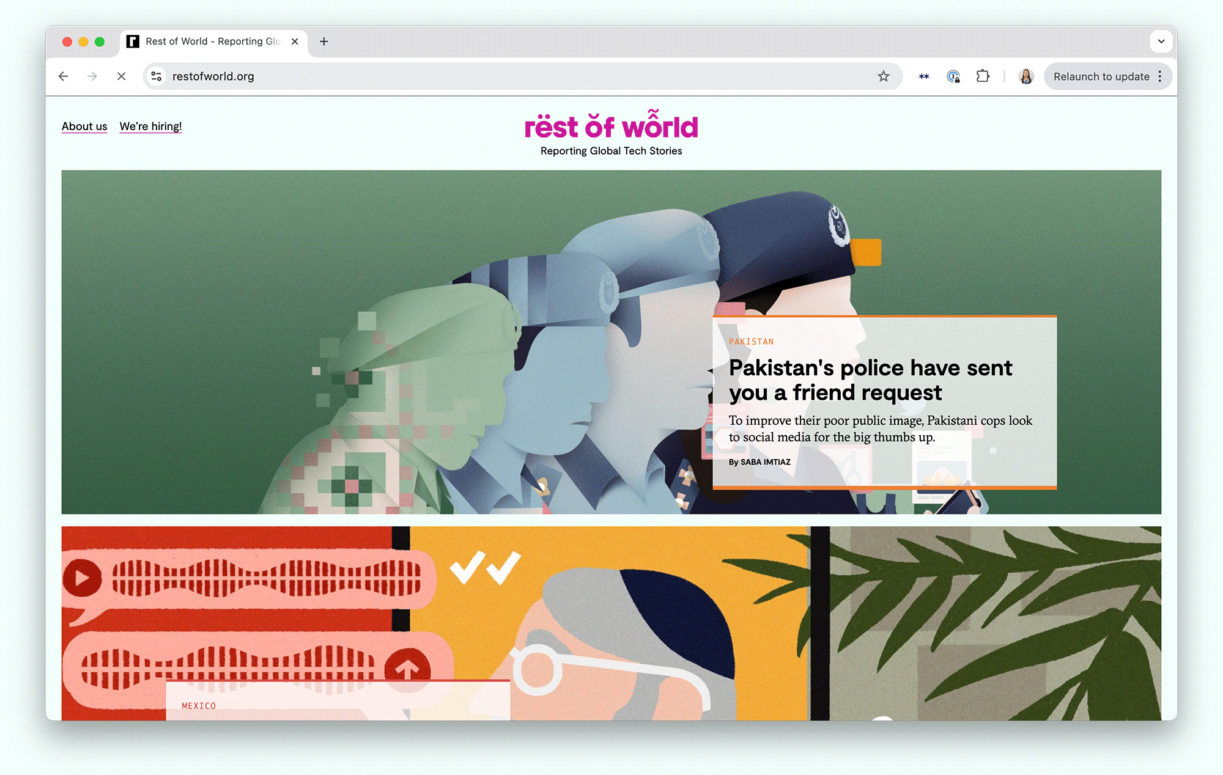This screenshot has height=775, width=1223.
Task: Open a new tab with the plus button
Action: 324,42
